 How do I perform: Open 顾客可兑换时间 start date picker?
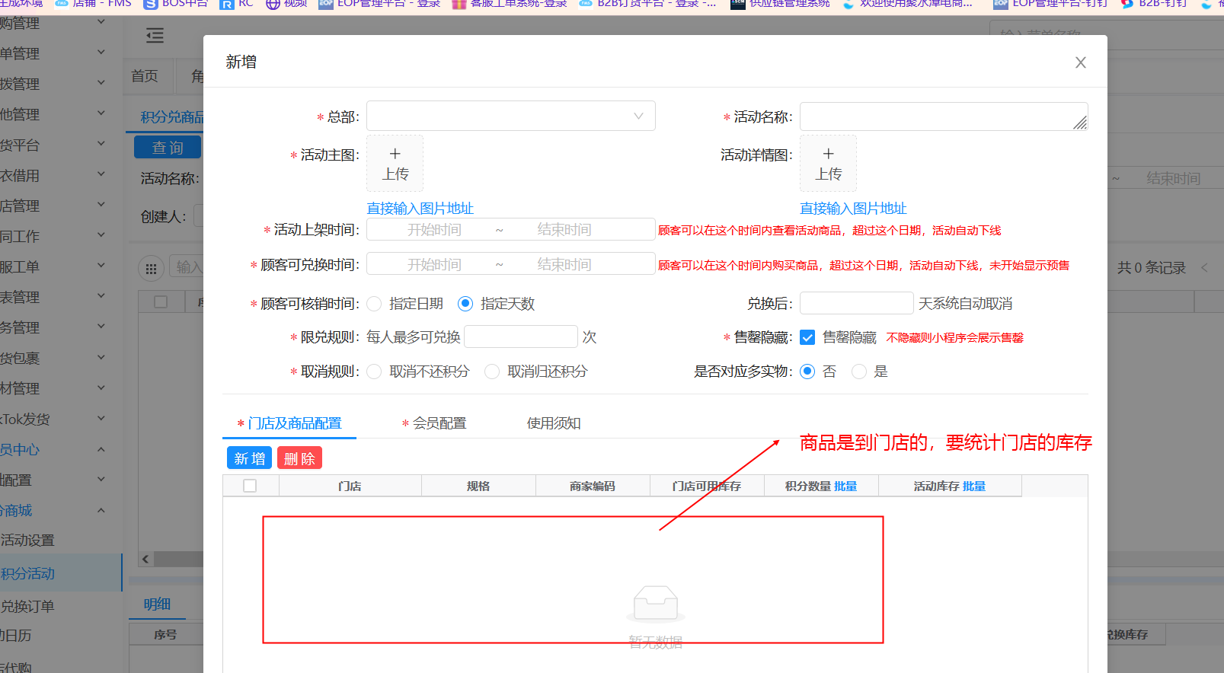click(434, 265)
